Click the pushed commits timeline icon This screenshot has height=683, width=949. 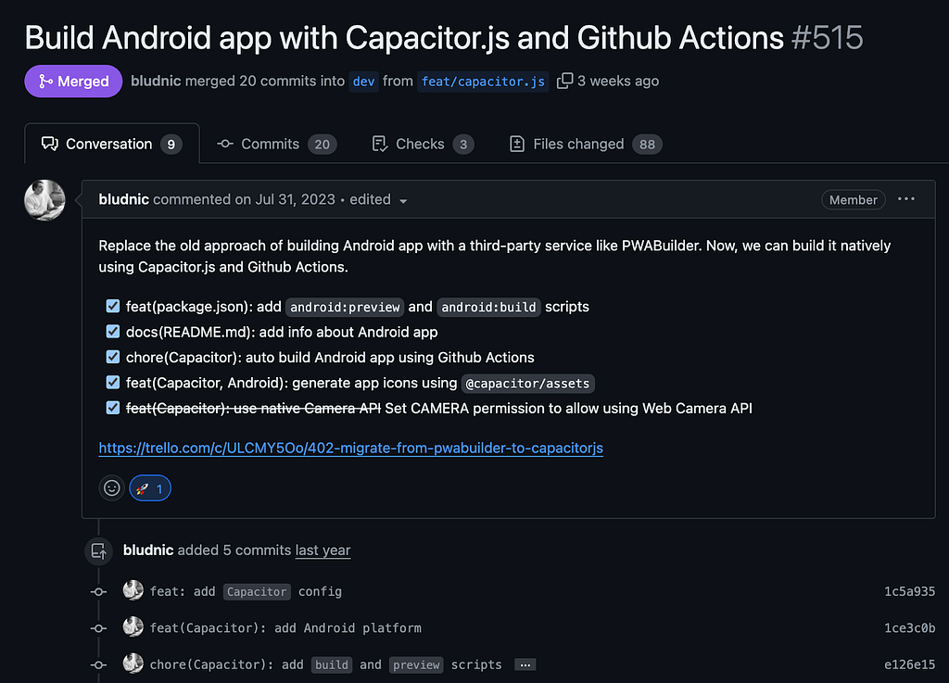coord(98,551)
